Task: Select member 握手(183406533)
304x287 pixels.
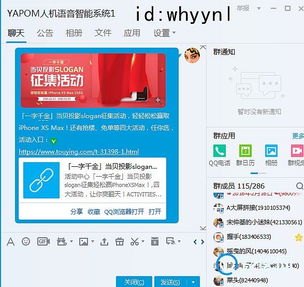Action: pos(258,237)
